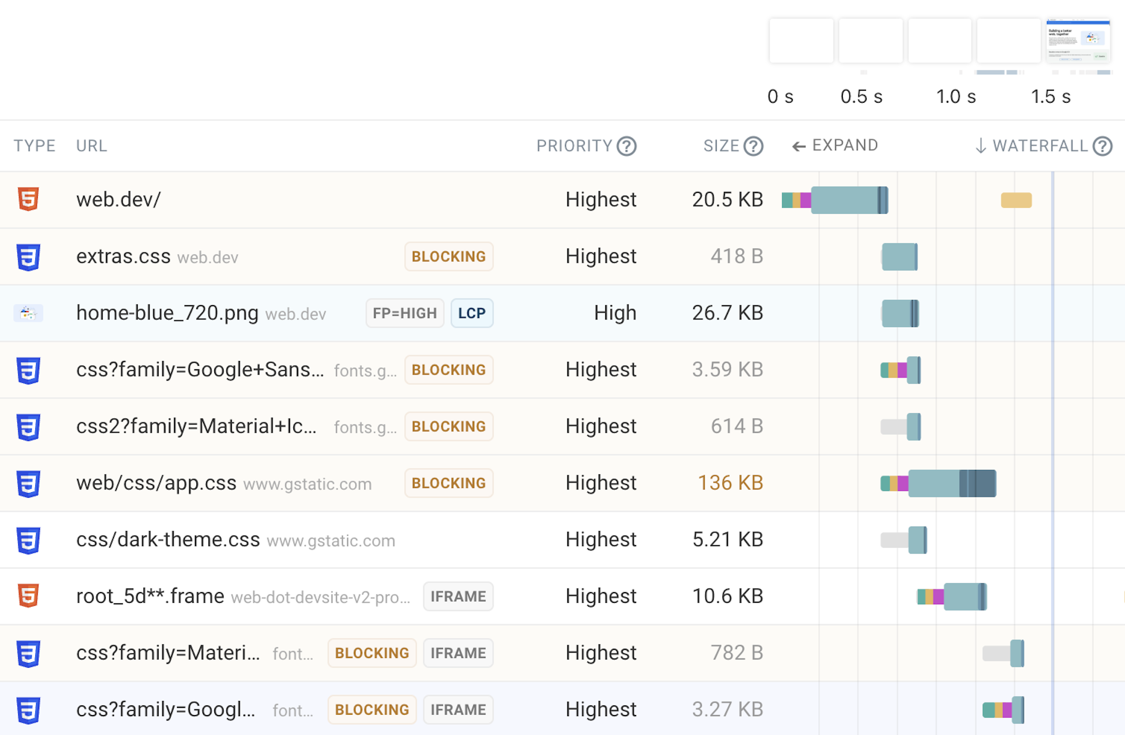This screenshot has width=1125, height=735.
Task: Click the CSS icon beside css/dark-theme.css
Action: click(28, 540)
